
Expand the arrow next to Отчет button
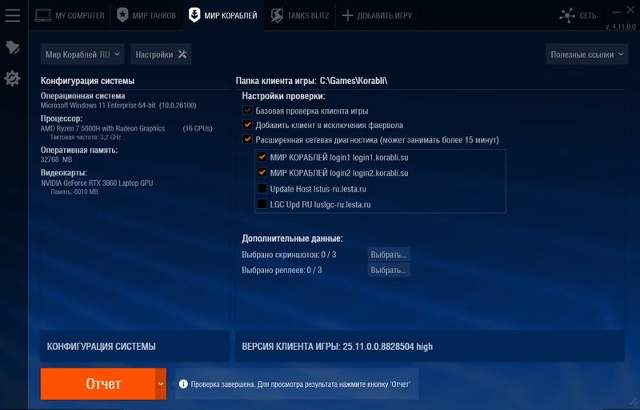[160, 384]
